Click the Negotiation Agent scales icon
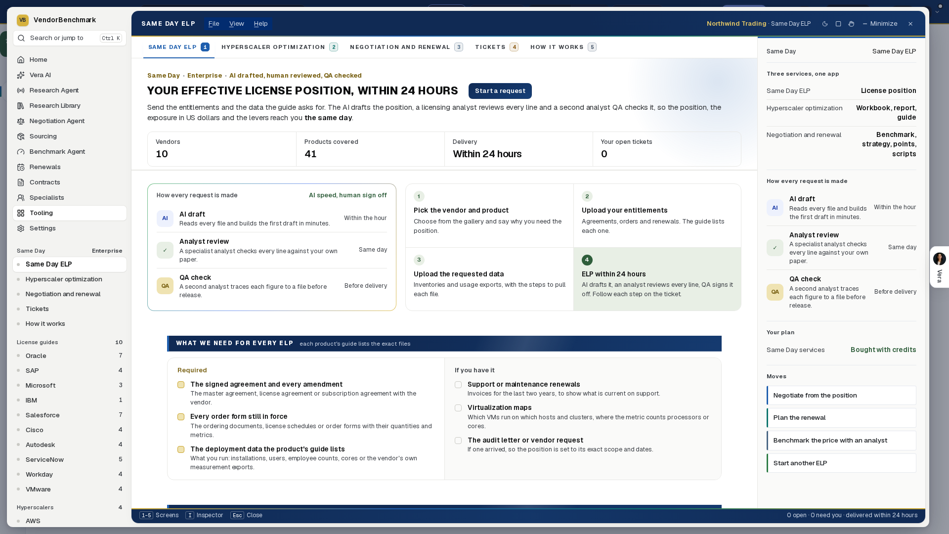949x534 pixels. (21, 121)
